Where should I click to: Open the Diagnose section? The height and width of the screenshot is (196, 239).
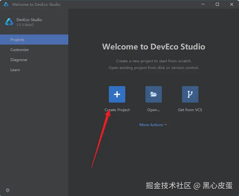click(x=34, y=60)
